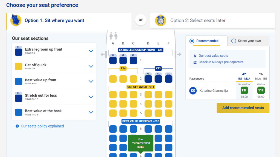The width and height of the screenshot is (280, 157).
Task: Select XL seat 1A in row 1
Action: (x=113, y=59)
